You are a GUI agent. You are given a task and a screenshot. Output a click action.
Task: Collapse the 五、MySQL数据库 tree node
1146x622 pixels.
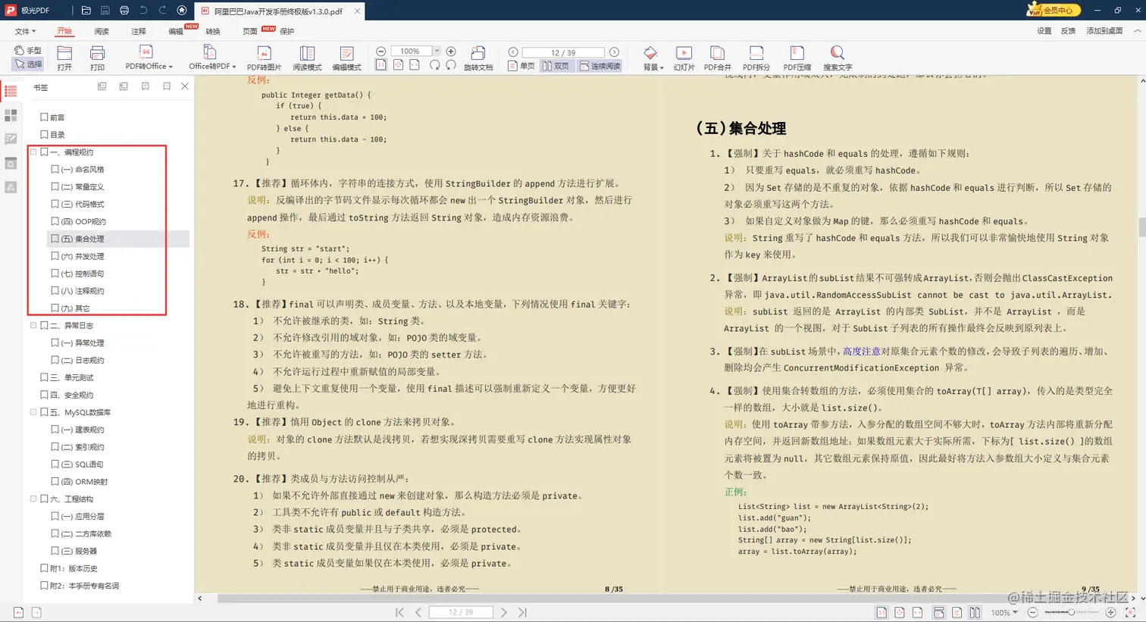(33, 412)
